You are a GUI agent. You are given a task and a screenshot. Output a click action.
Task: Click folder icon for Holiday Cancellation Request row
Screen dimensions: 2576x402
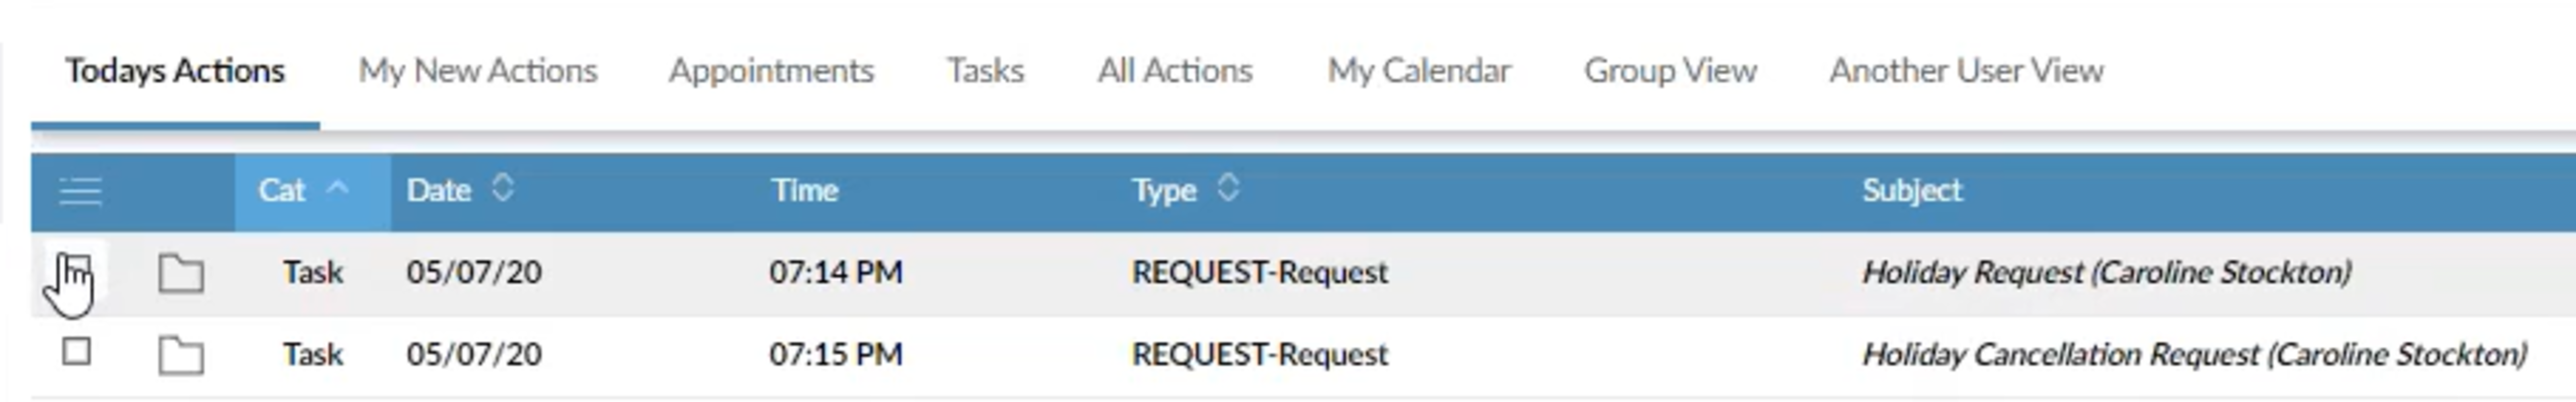(181, 355)
